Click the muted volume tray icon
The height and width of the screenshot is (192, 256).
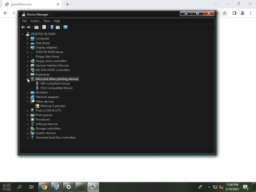coord(221,187)
